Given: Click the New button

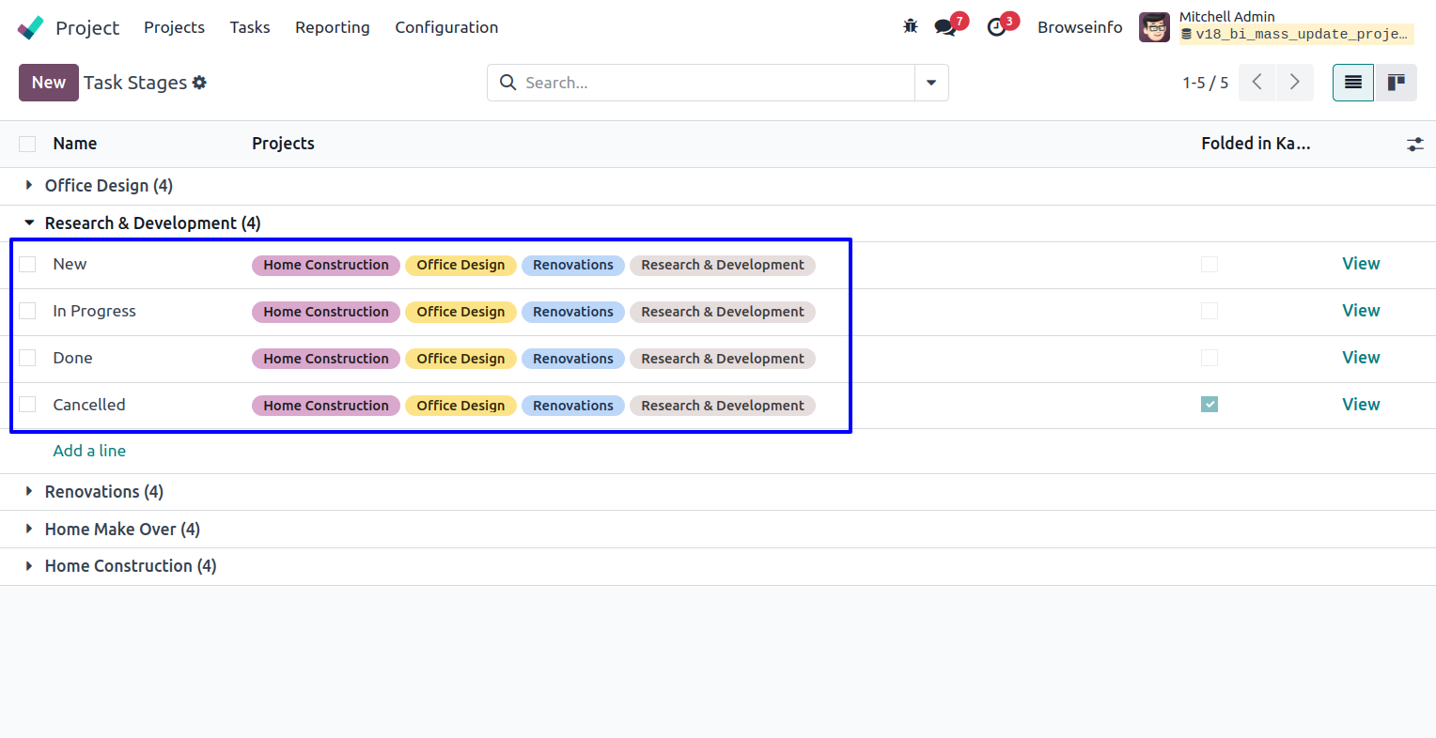Looking at the screenshot, I should point(48,83).
